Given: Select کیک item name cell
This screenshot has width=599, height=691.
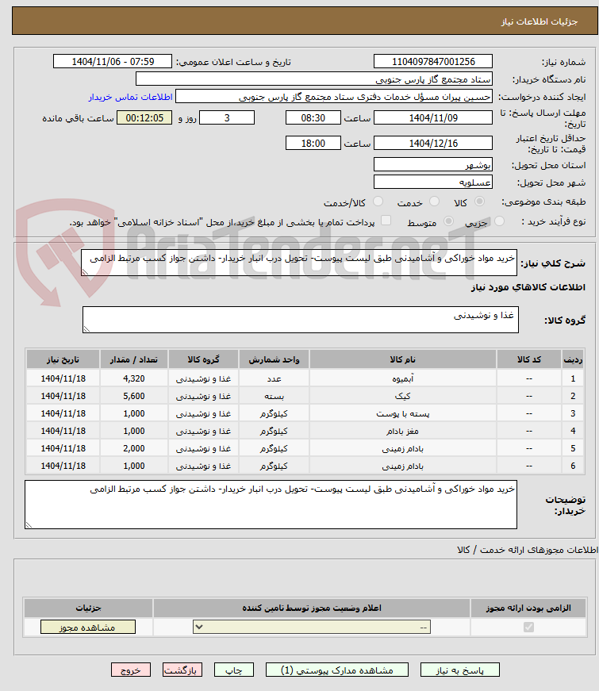Looking at the screenshot, I should [x=402, y=396].
